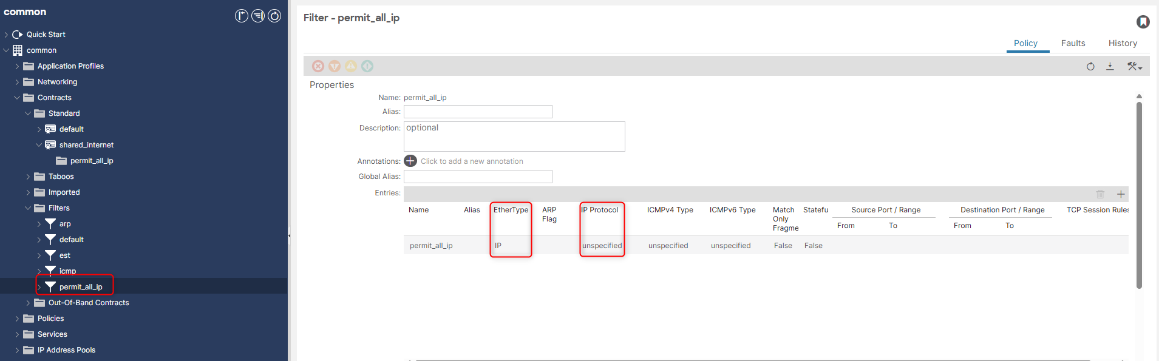Refresh the navigation tree in the sidebar header
Screen dimensions: 1159x361
[274, 16]
